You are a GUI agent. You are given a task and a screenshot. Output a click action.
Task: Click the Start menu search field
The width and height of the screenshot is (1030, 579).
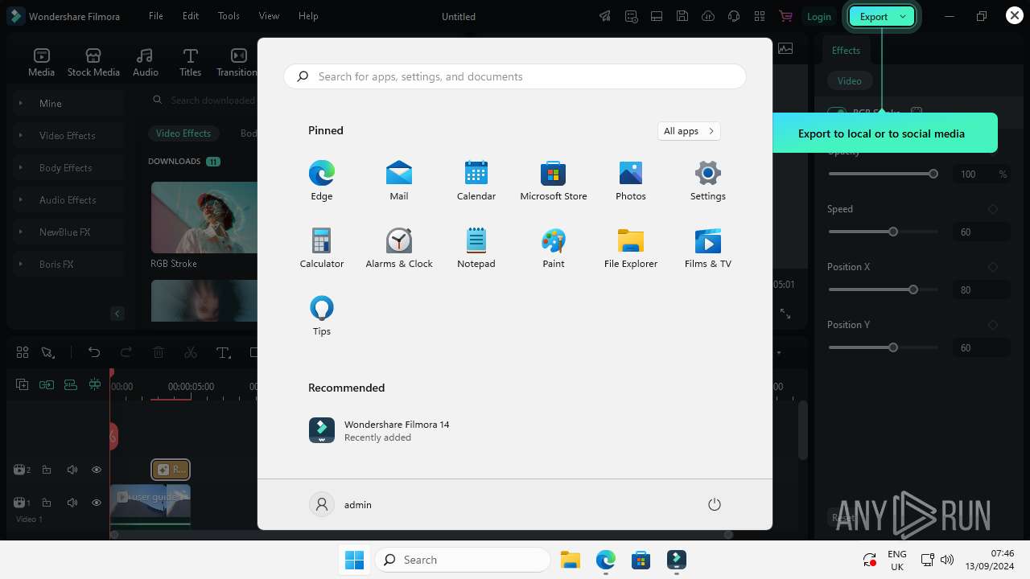[x=515, y=76]
